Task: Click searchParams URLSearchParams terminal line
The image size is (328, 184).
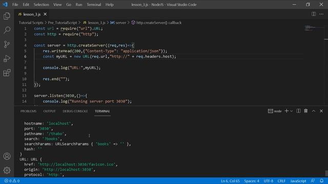Action: pyautogui.click(x=77, y=144)
